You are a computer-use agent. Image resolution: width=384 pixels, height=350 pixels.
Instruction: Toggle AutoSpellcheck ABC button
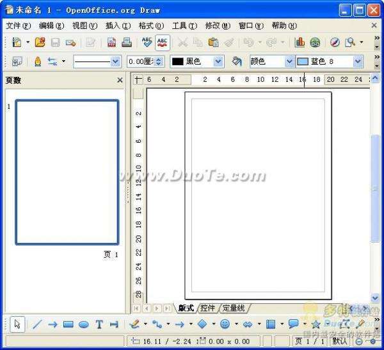pos(163,42)
